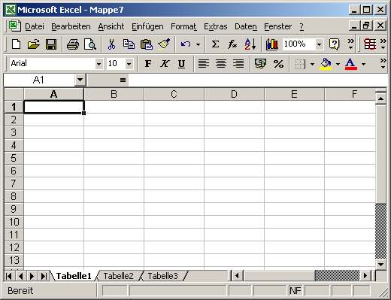Paste from clipboard icon
Screen dimensions: 391x300
147,44
